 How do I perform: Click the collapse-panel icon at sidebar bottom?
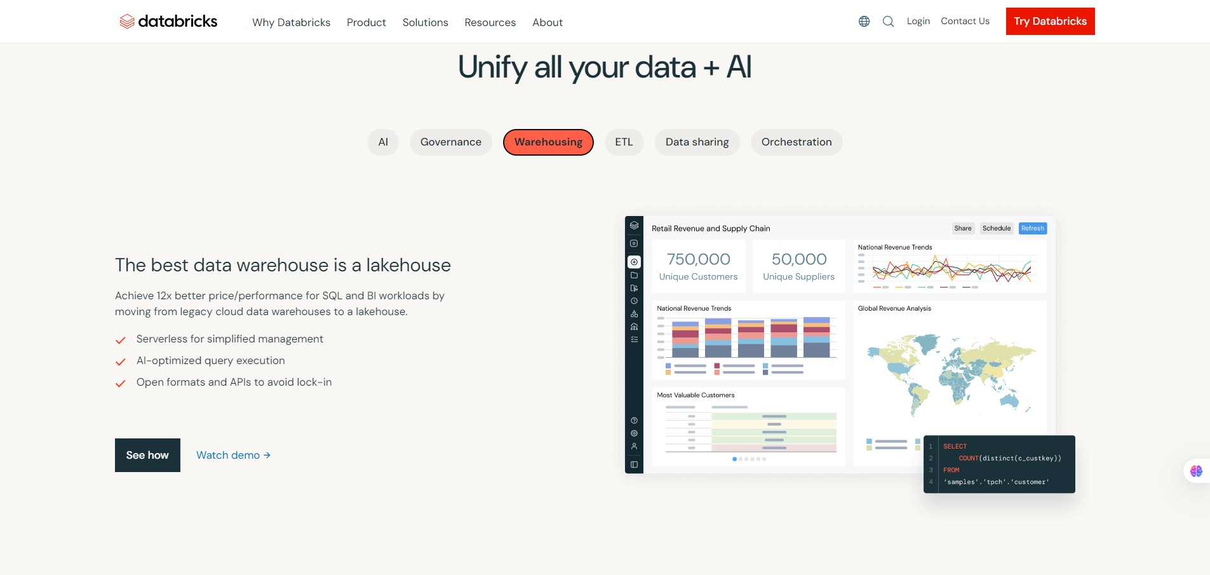[x=634, y=464]
